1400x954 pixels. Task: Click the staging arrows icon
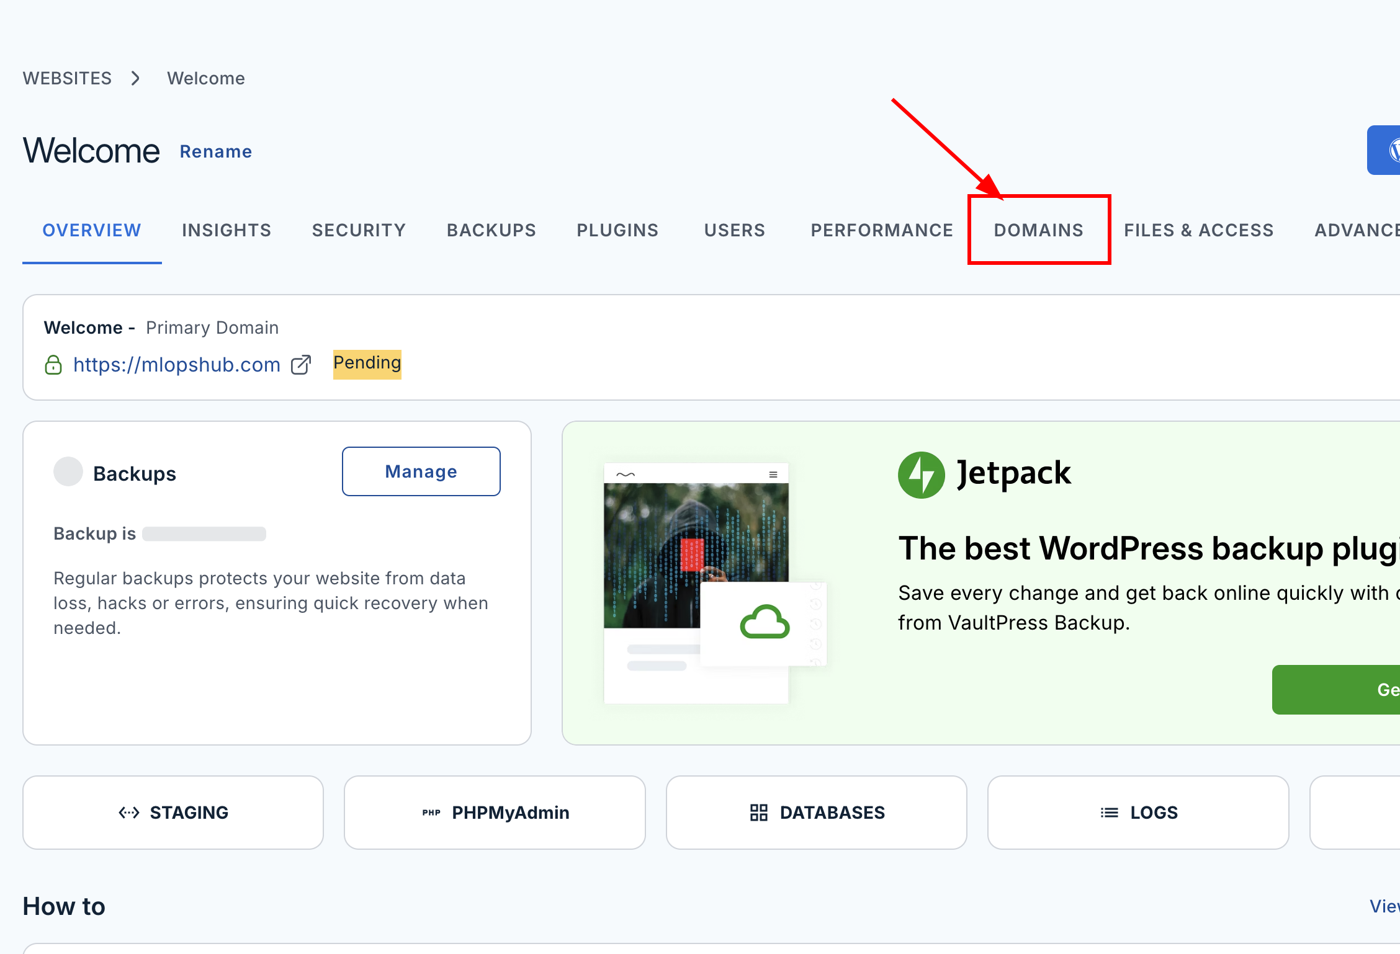pos(129,813)
